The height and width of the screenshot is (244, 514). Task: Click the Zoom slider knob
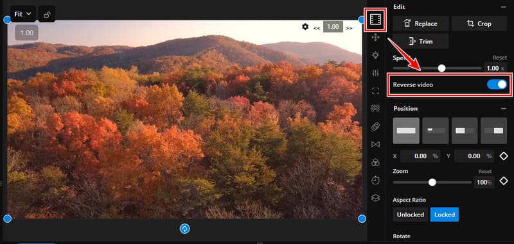pyautogui.click(x=432, y=183)
